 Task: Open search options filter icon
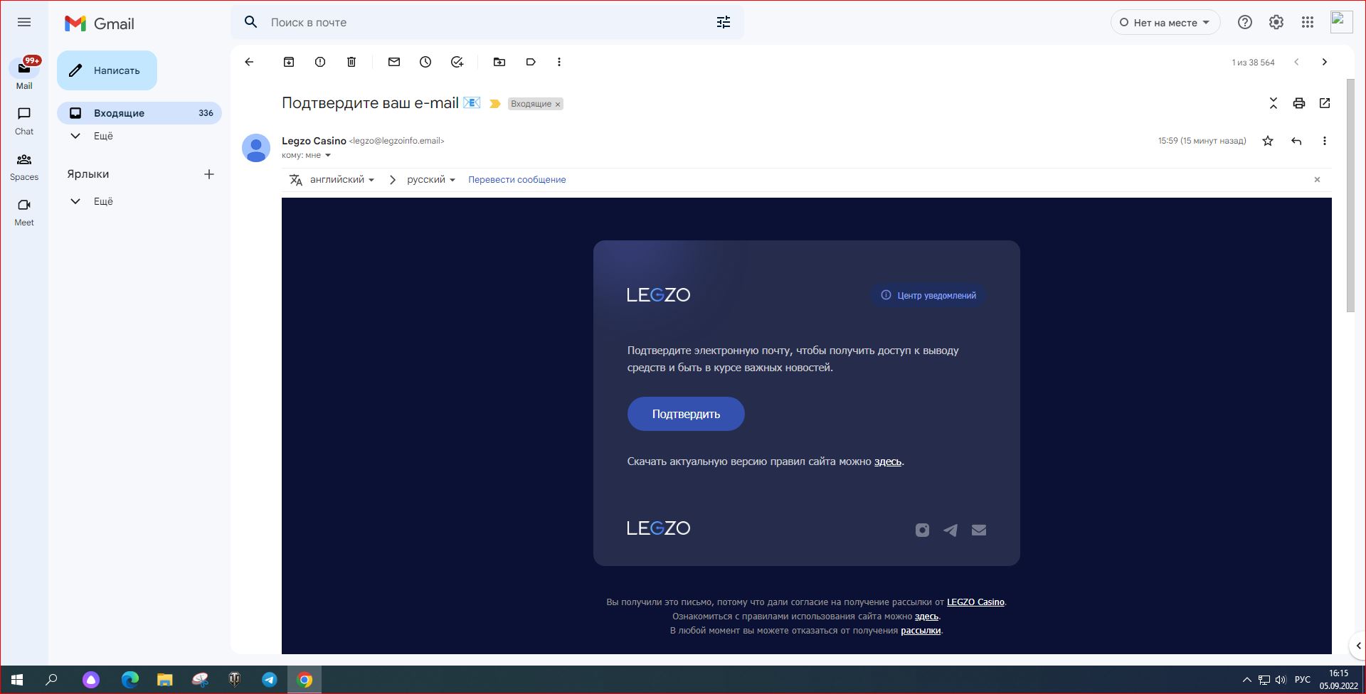pos(724,22)
